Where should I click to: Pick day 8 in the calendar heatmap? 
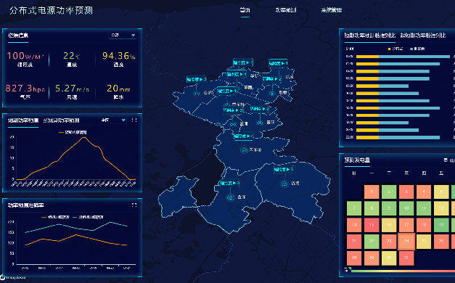(x=372, y=208)
